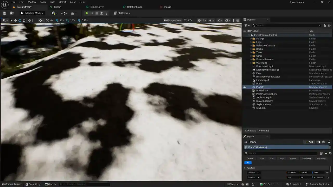Image resolution: width=333 pixels, height=187 pixels.
Task: Click the lock icon in Details panel
Action: pyautogui.click(x=329, y=142)
